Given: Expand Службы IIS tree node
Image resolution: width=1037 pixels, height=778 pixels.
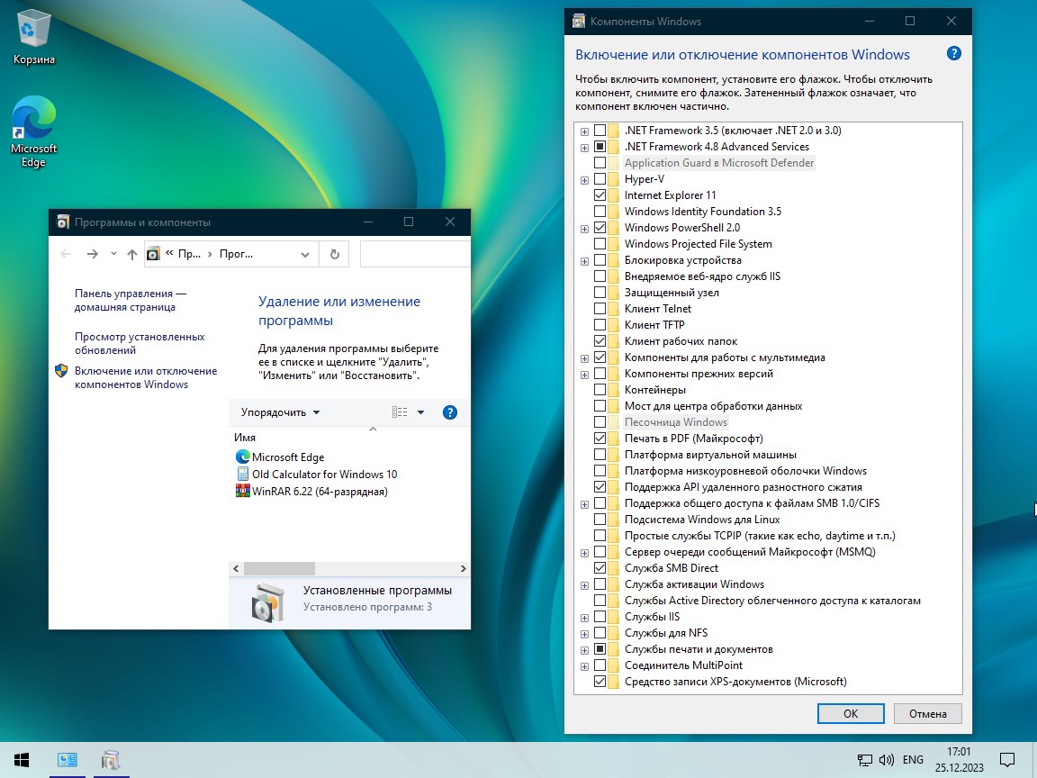Looking at the screenshot, I should tap(584, 617).
